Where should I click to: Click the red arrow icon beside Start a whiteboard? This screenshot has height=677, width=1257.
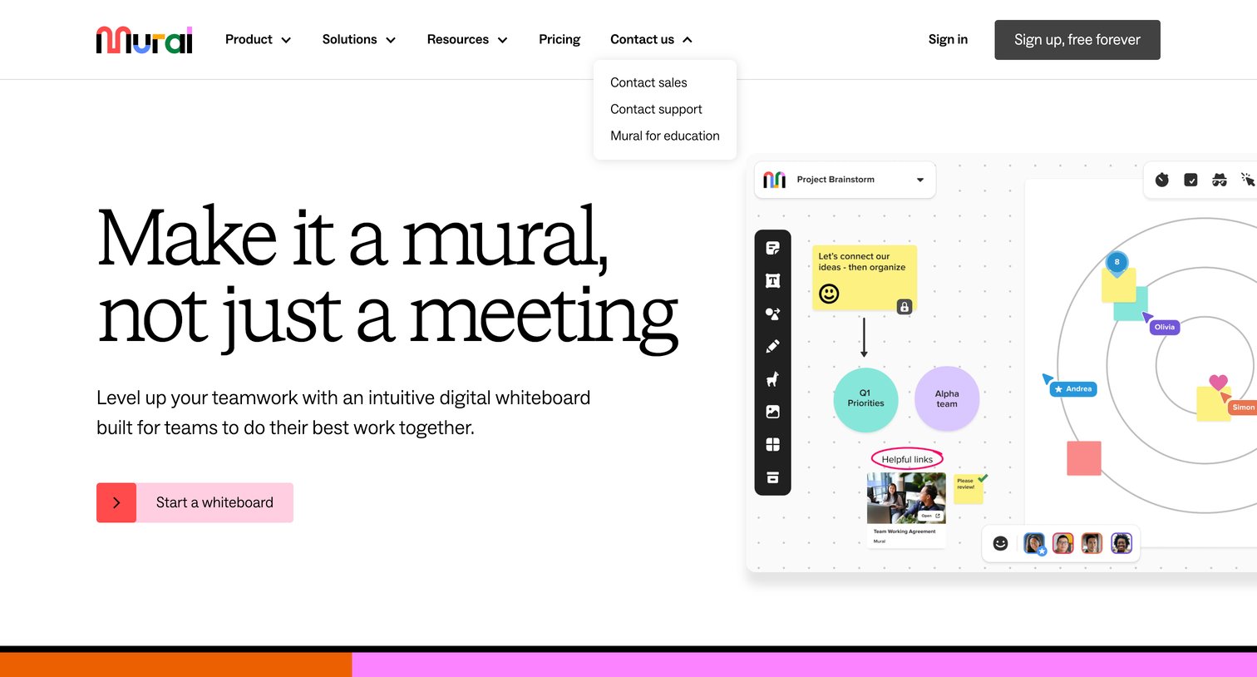(116, 502)
